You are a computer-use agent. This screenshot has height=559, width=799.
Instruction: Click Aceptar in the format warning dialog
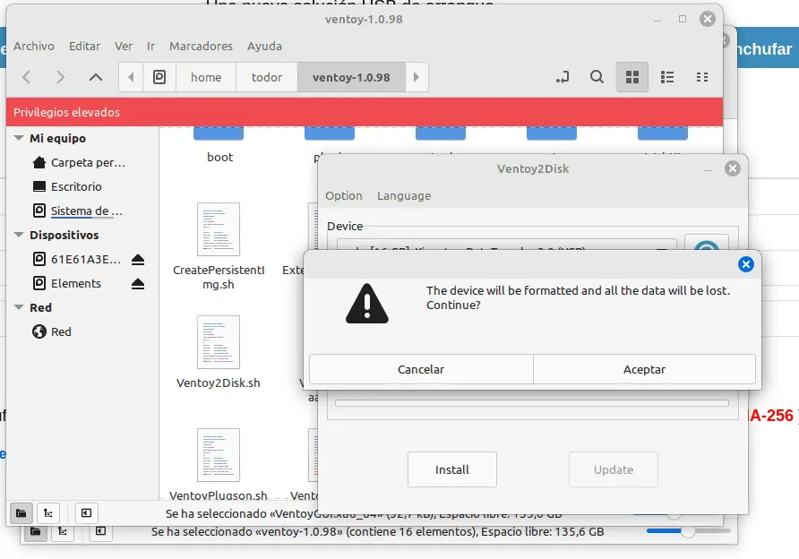pyautogui.click(x=644, y=369)
